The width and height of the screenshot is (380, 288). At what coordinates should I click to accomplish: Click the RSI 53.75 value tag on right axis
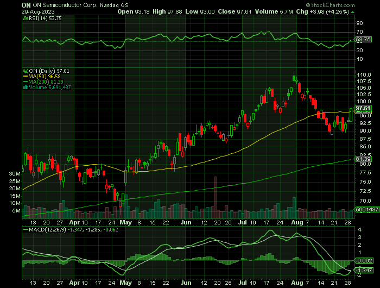point(364,39)
